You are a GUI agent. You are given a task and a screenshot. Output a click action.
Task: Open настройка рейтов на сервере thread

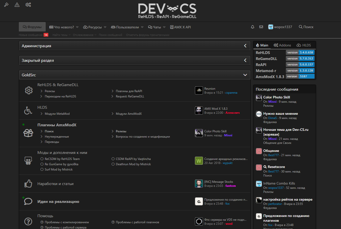(288, 200)
